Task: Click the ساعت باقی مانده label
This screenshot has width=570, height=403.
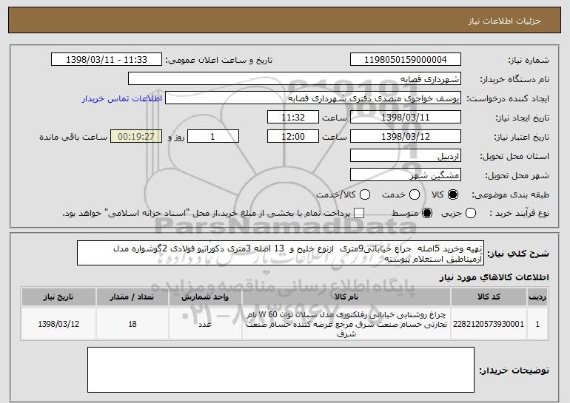Action: pyautogui.click(x=73, y=137)
